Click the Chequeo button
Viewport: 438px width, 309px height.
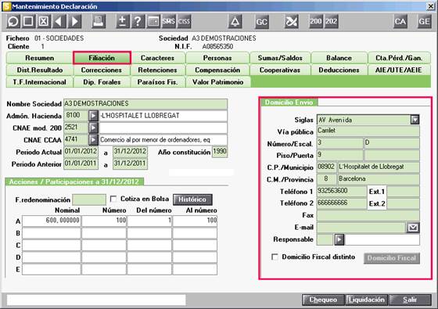[x=323, y=300]
